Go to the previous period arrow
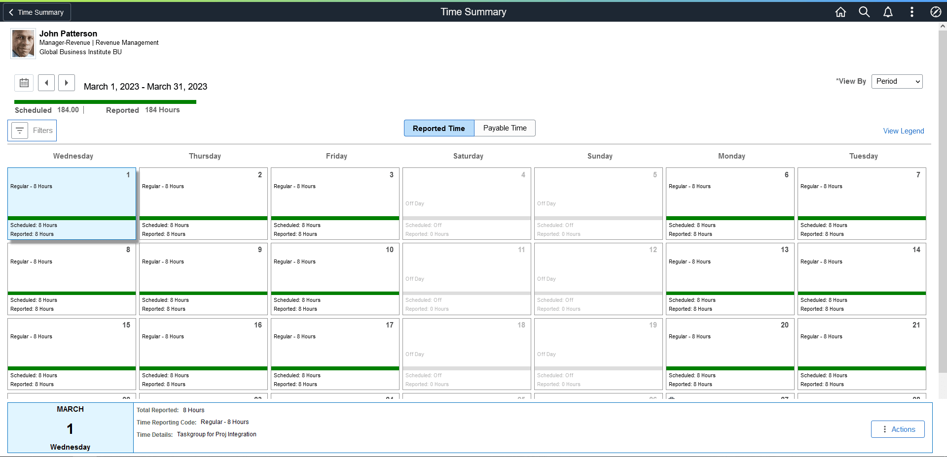This screenshot has width=947, height=457. pos(46,83)
